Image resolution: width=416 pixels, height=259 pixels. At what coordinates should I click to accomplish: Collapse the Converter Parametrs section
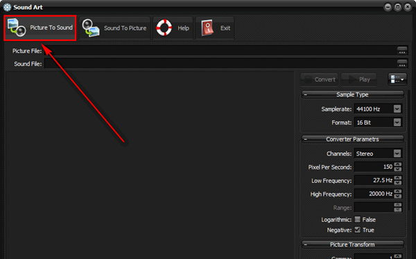305,139
